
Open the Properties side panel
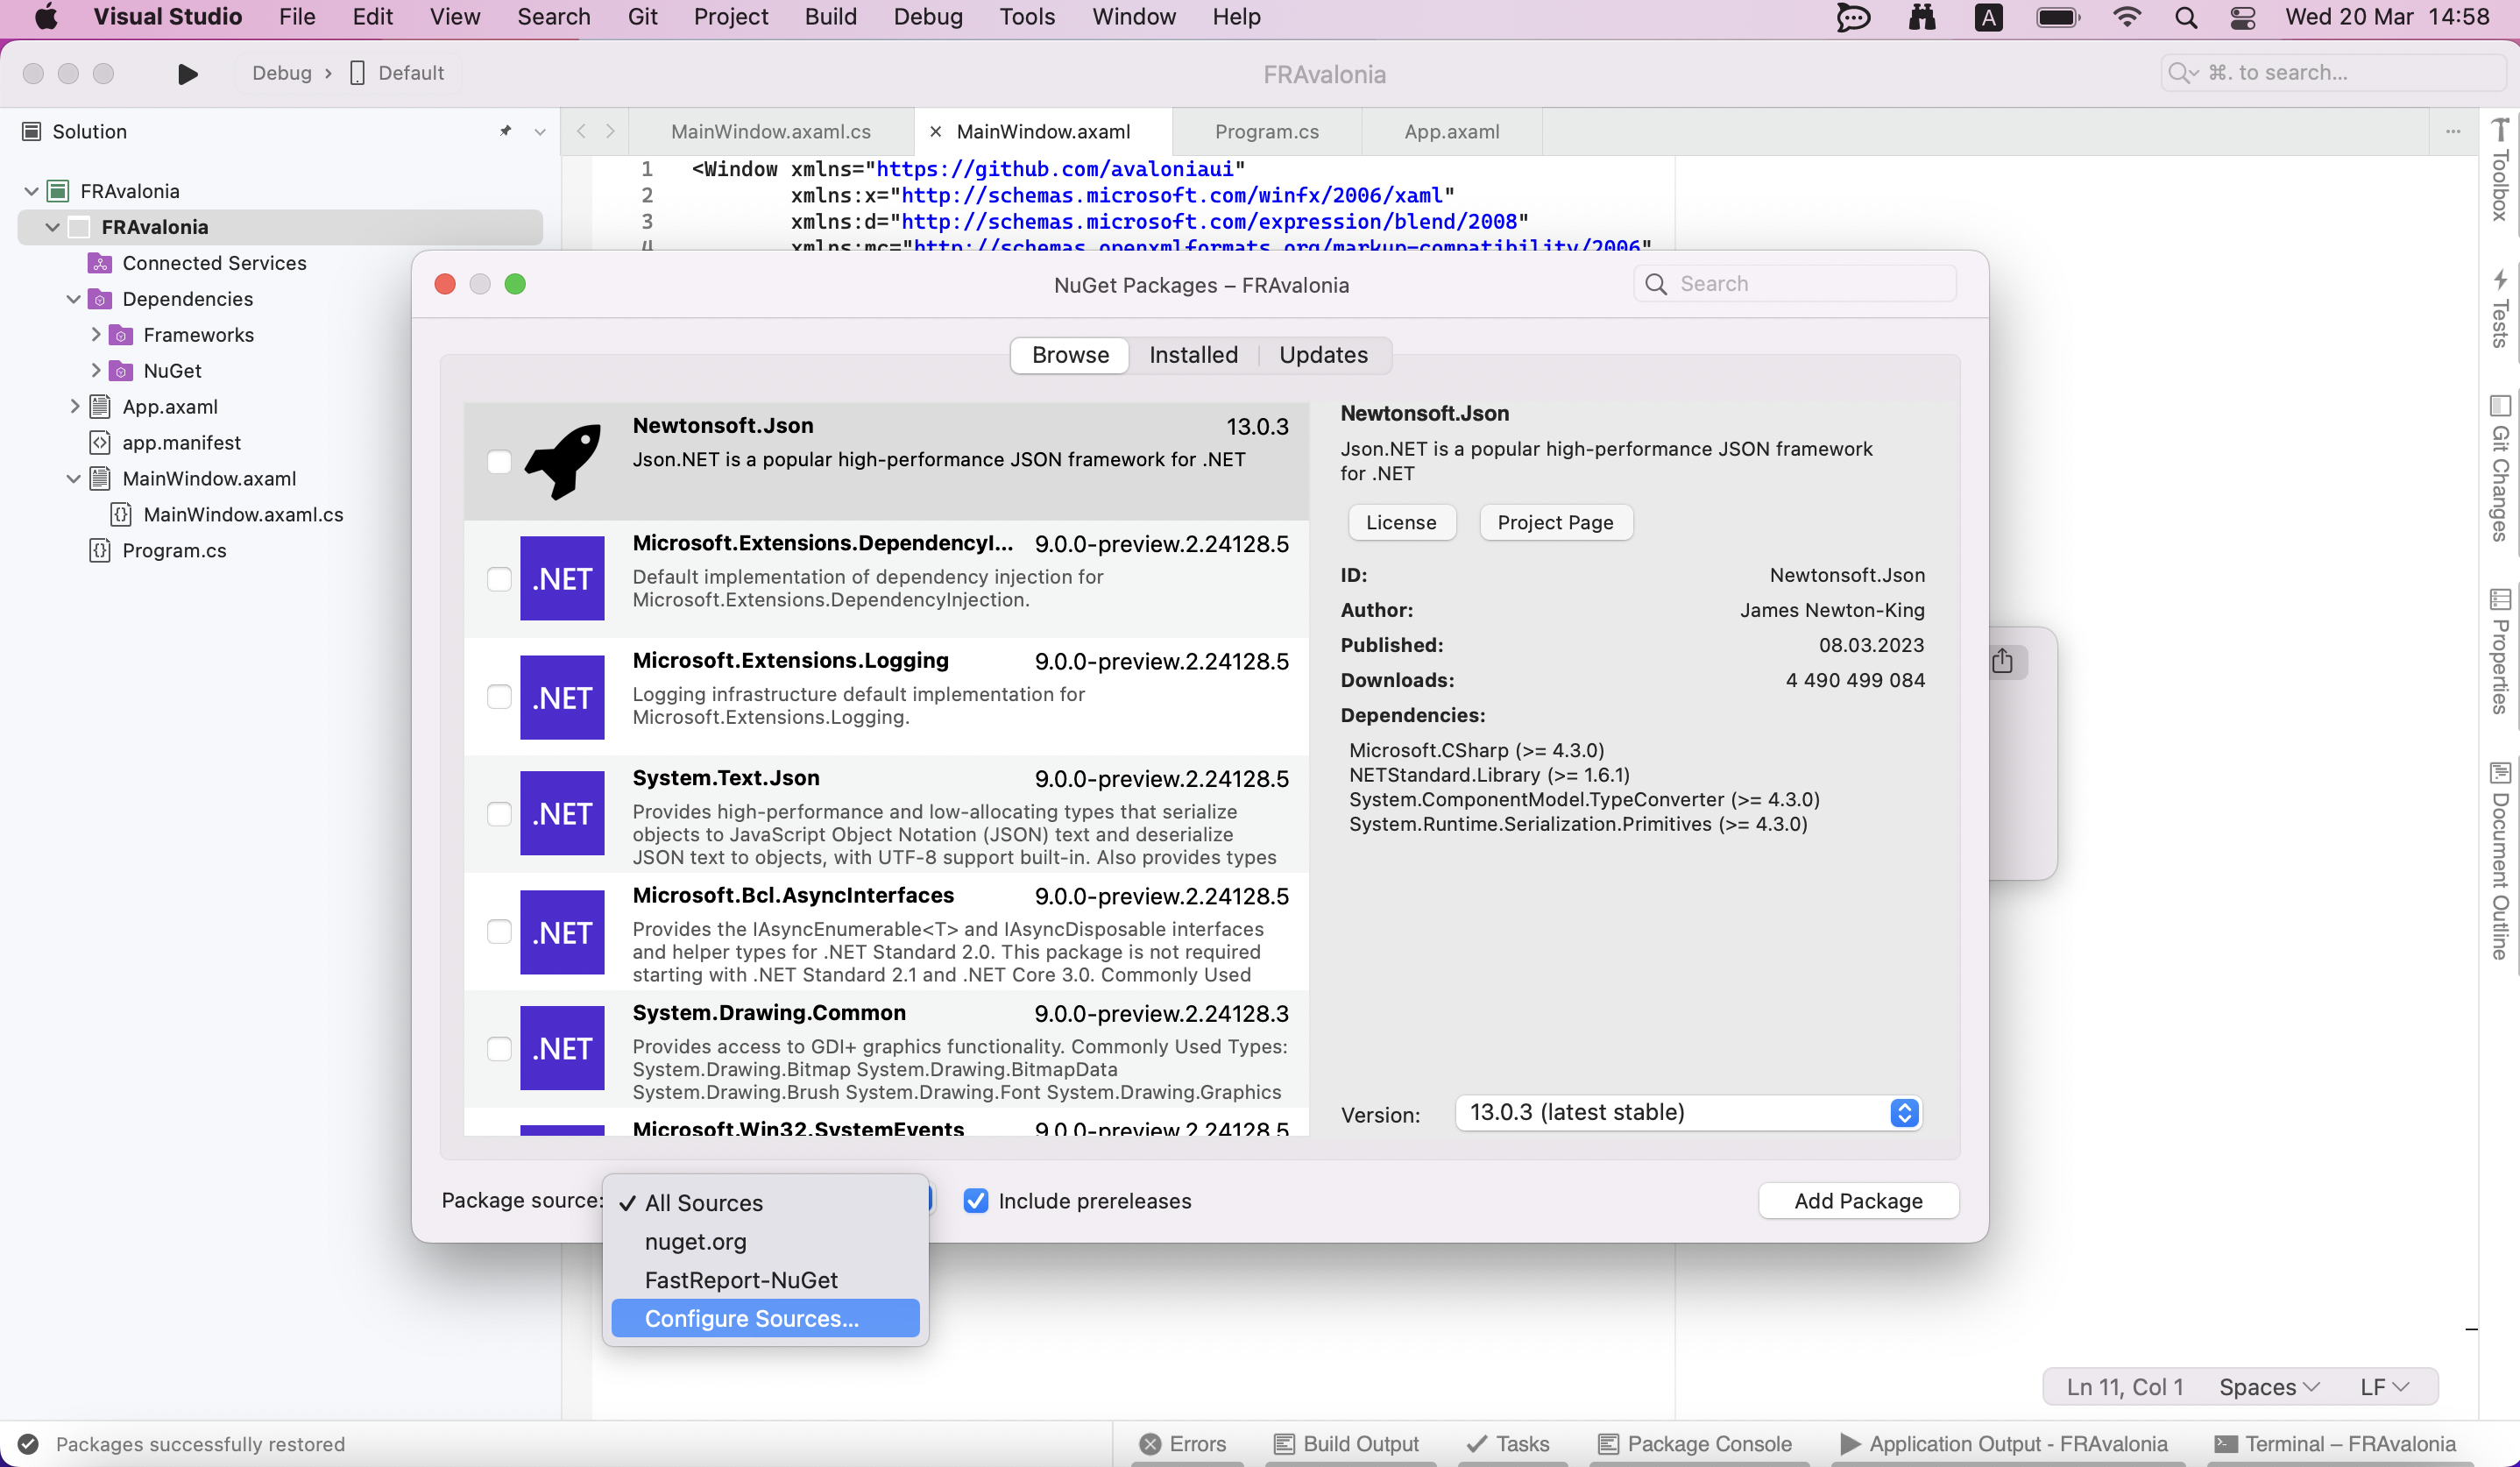point(2499,651)
